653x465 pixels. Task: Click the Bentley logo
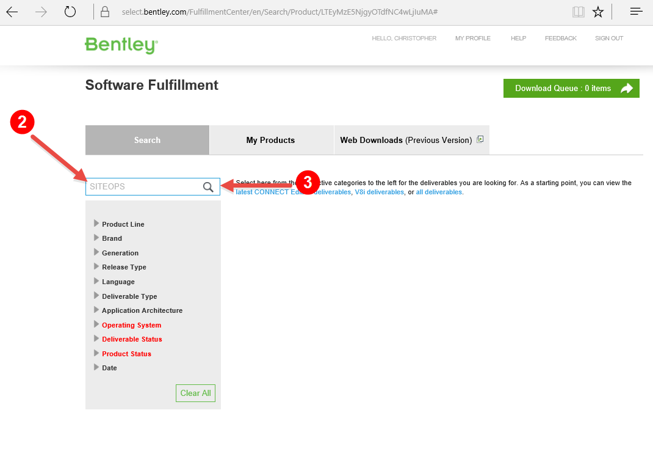[x=121, y=45]
